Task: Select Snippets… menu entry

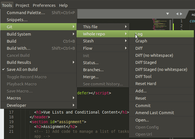Action: point(39,20)
